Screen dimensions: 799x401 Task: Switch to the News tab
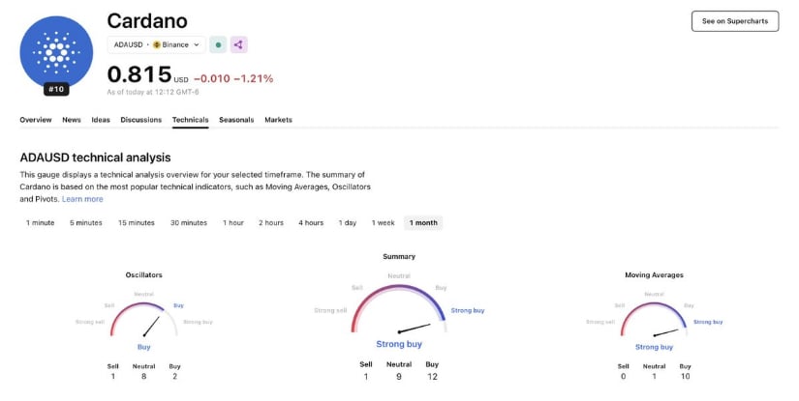tap(72, 120)
